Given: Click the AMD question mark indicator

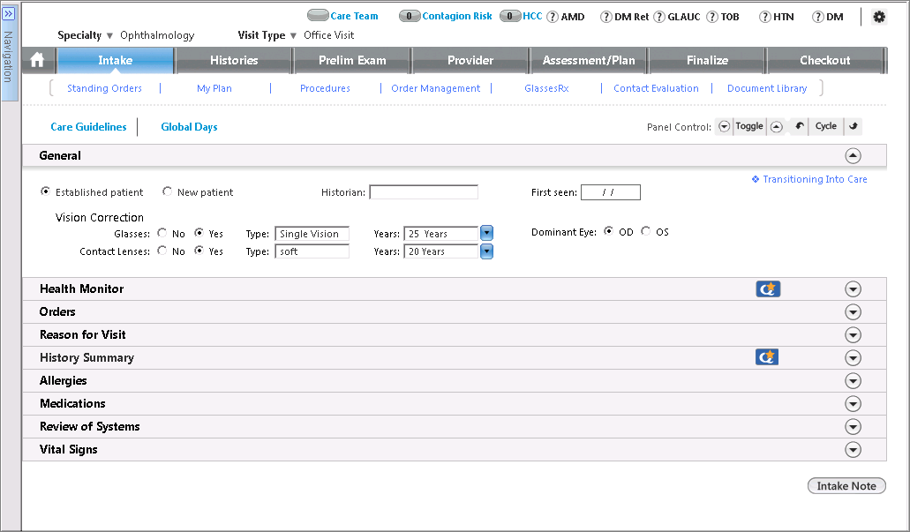Looking at the screenshot, I should (x=553, y=17).
